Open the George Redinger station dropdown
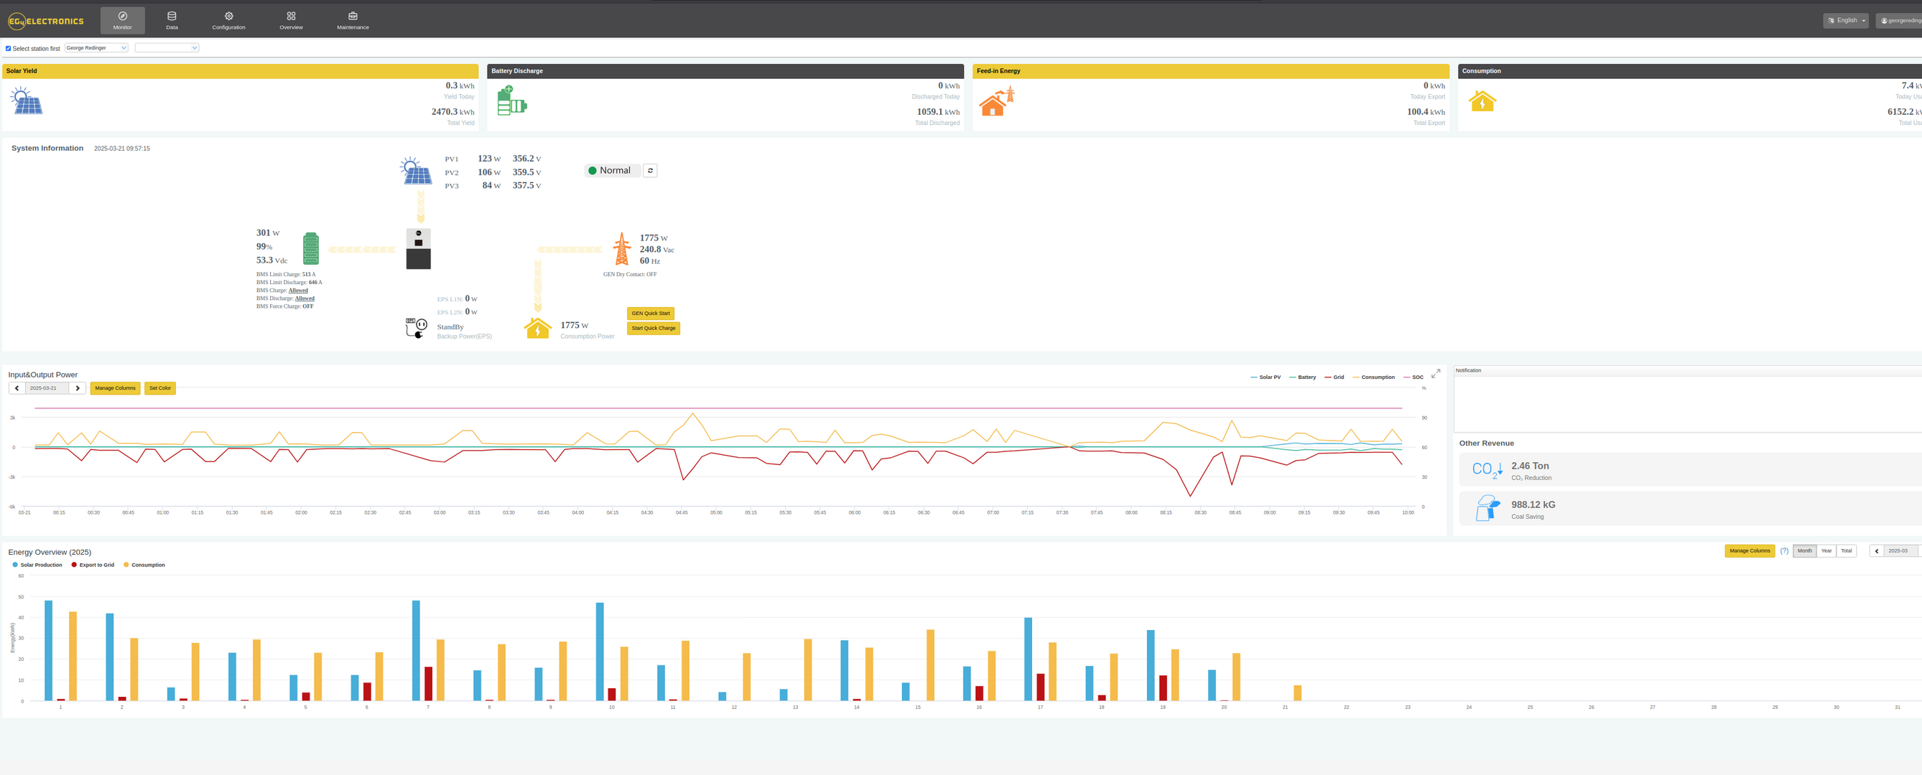1922x775 pixels. (x=96, y=47)
